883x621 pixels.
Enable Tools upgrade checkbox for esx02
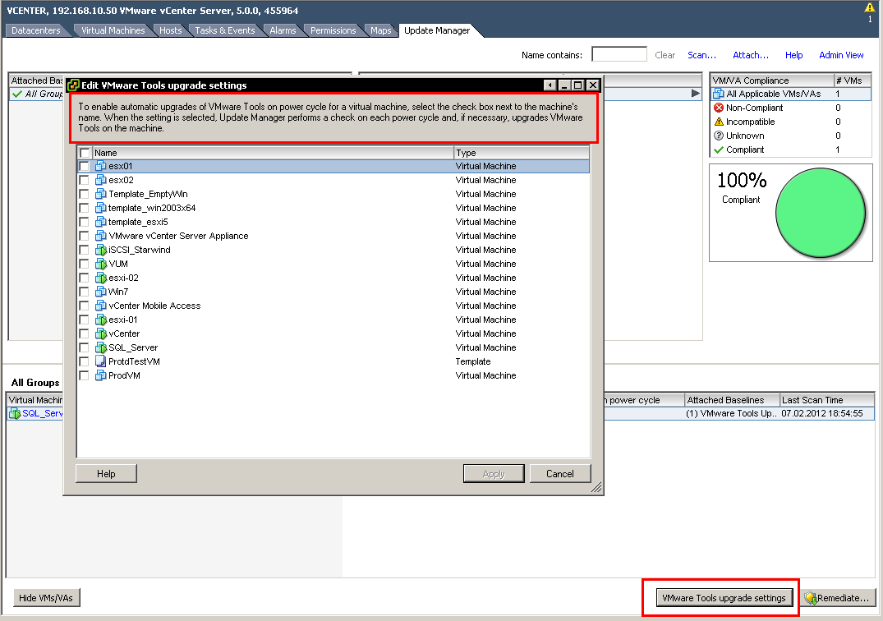coord(85,180)
